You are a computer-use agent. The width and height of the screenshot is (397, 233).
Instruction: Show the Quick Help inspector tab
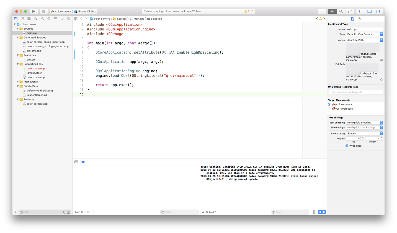[359, 19]
